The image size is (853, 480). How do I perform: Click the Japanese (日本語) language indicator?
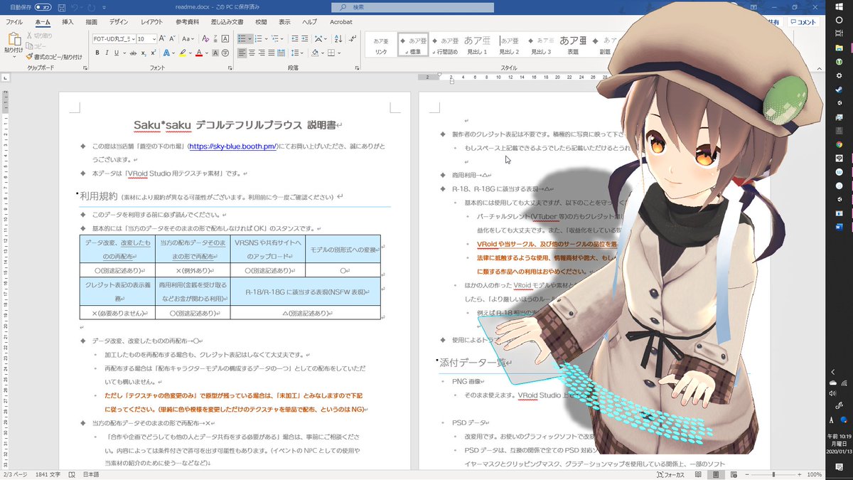click(91, 474)
